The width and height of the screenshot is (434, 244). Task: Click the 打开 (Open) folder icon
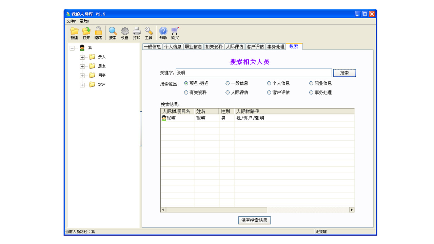point(86,32)
